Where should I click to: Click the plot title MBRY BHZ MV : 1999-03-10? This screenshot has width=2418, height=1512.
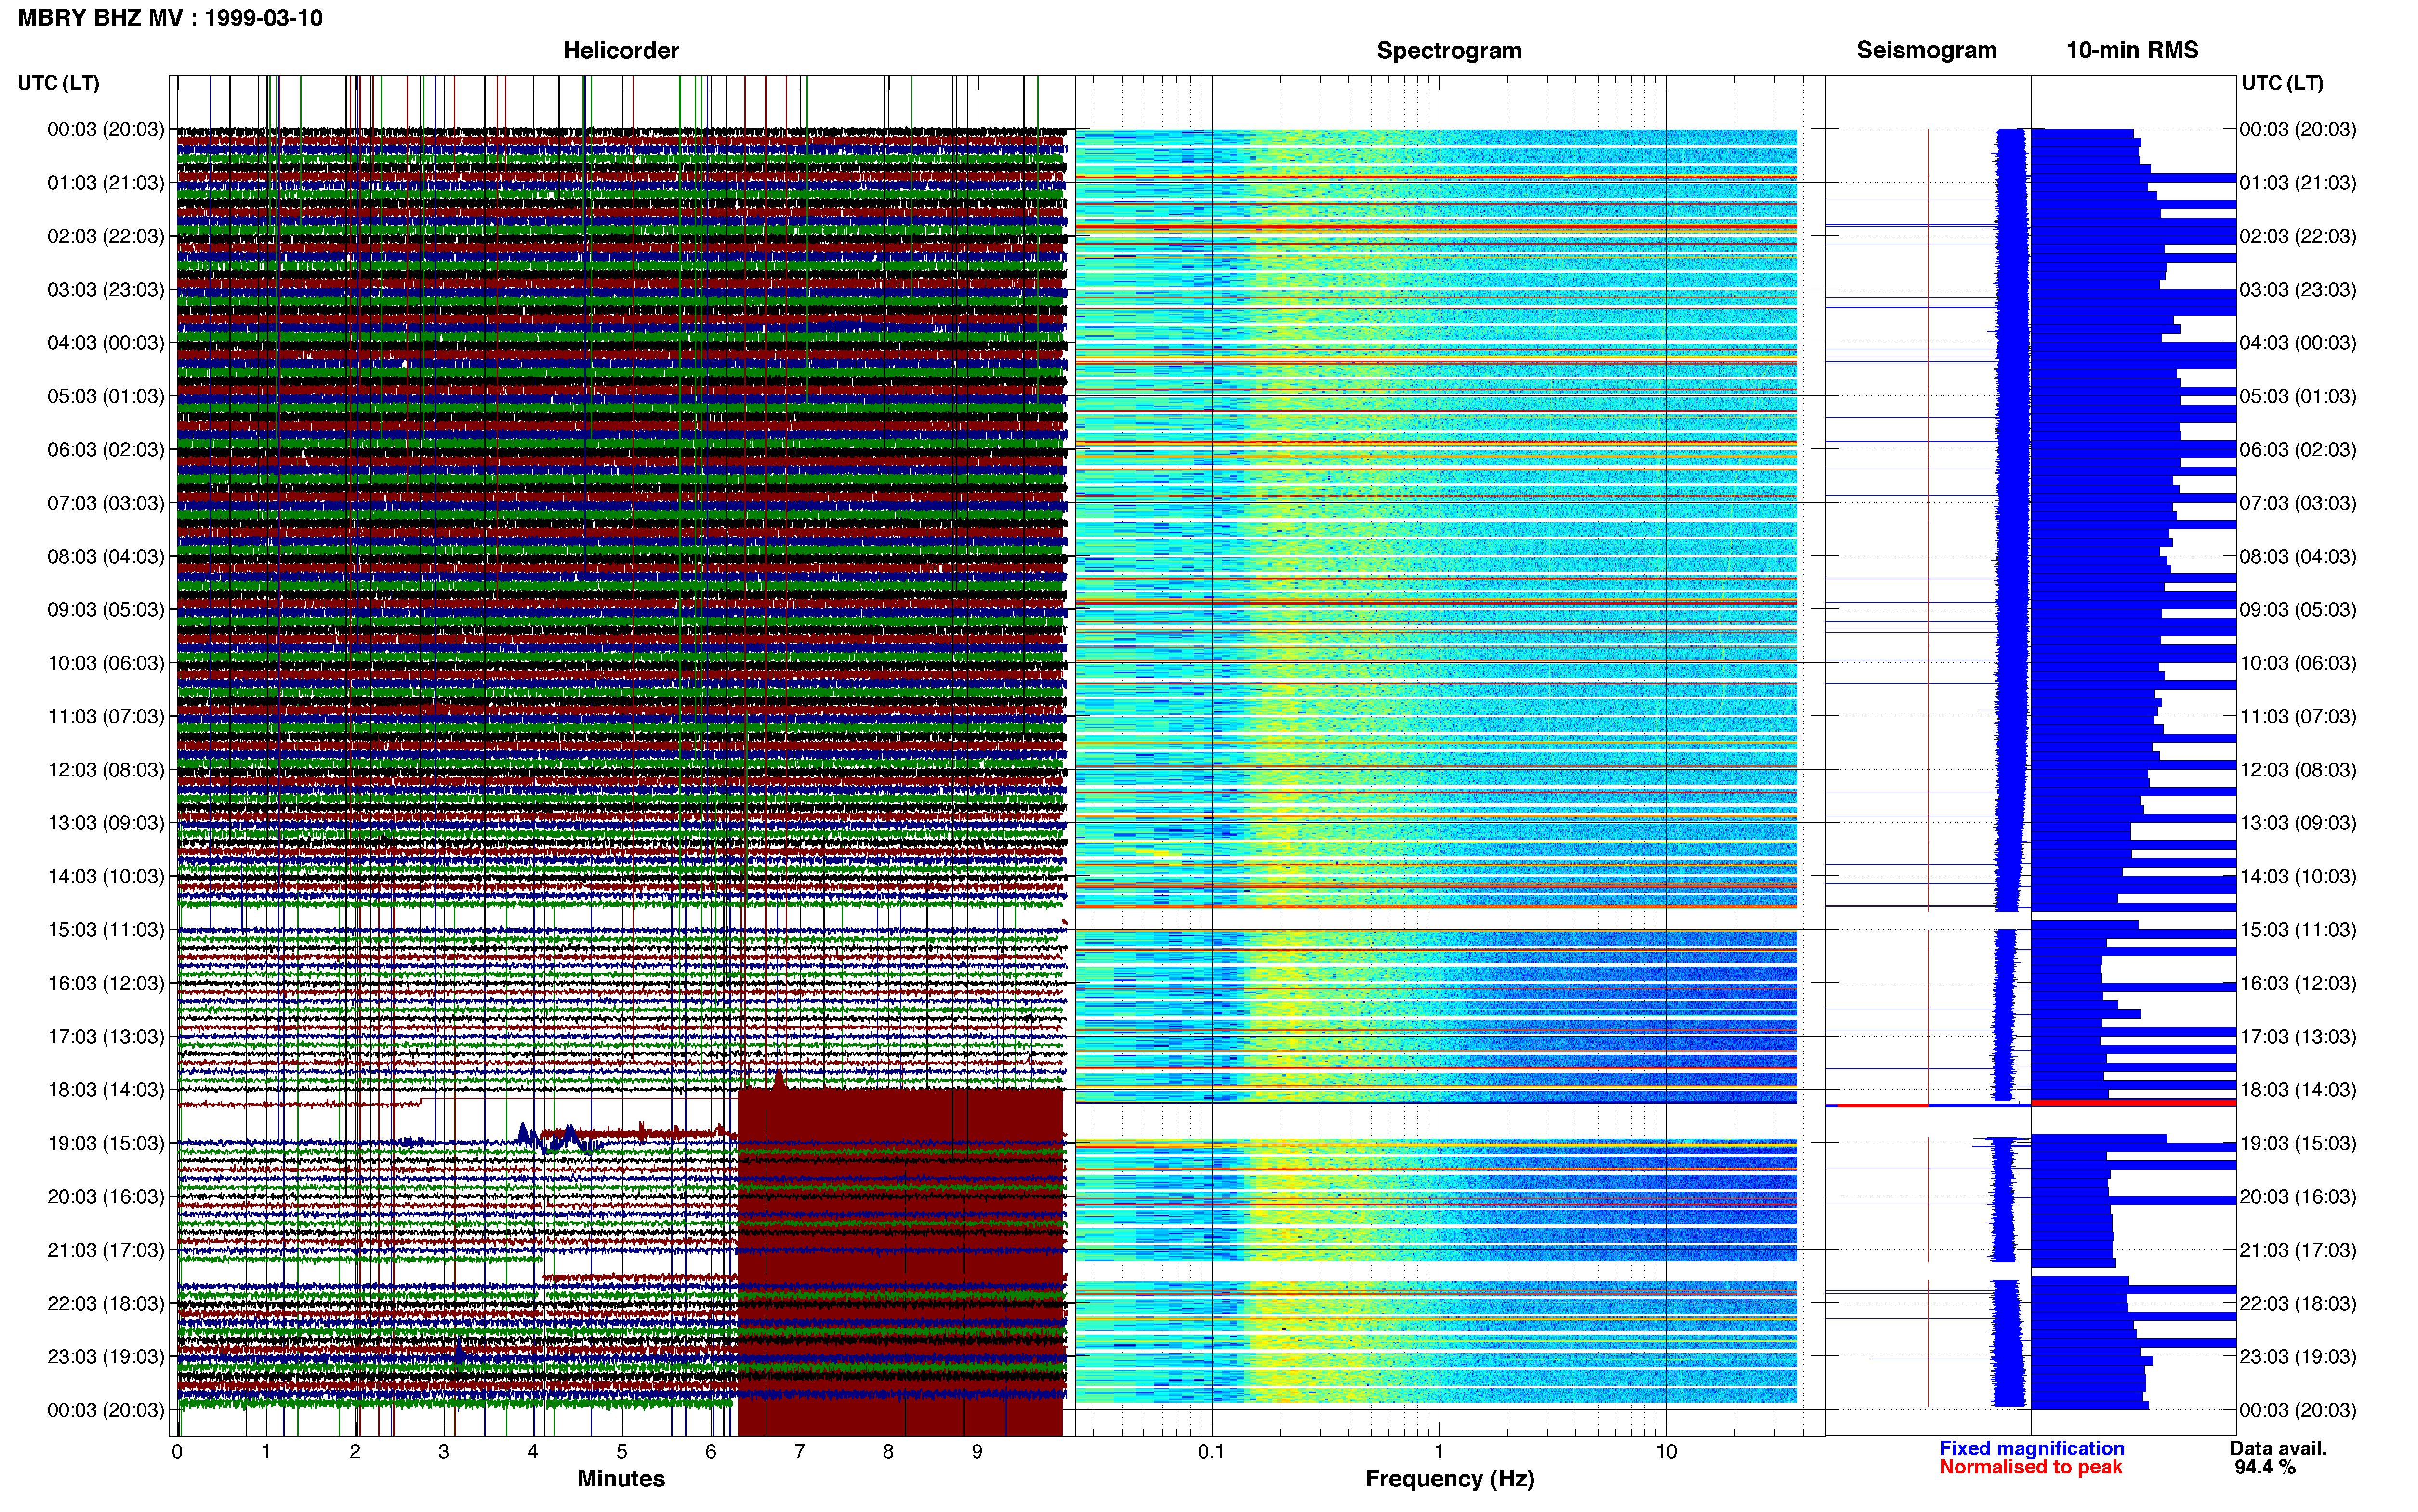click(170, 18)
